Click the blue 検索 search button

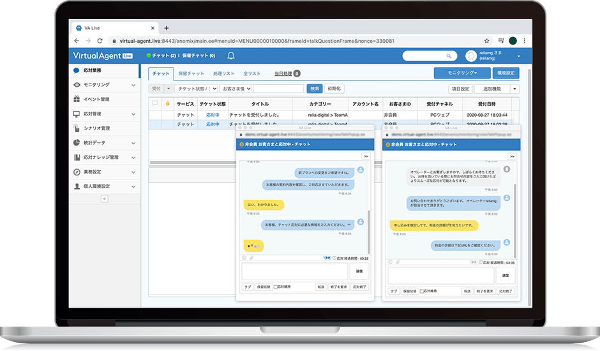tap(315, 89)
